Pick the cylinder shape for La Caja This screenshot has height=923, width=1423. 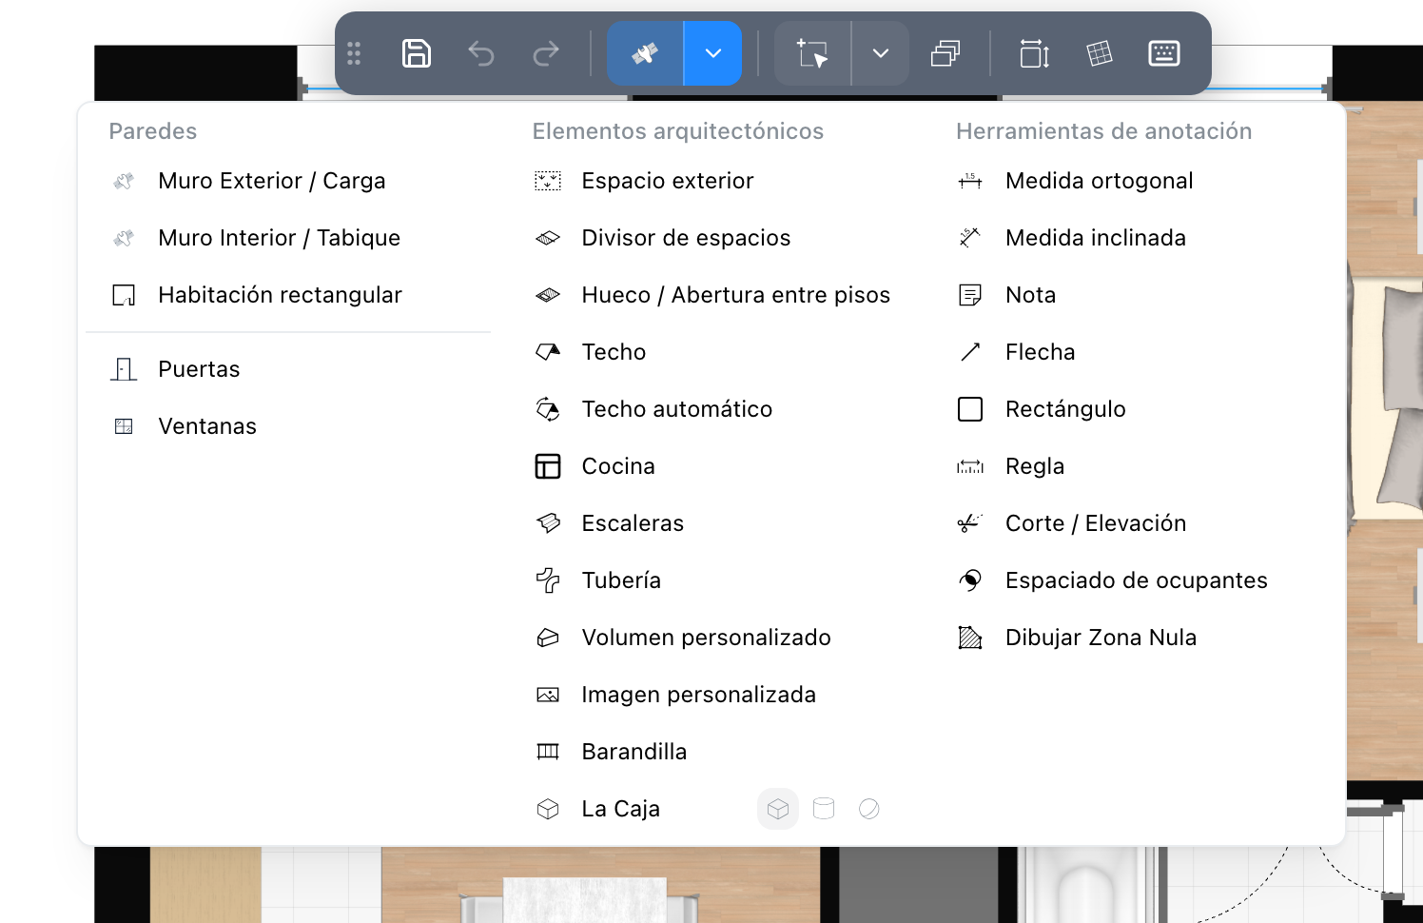824,809
